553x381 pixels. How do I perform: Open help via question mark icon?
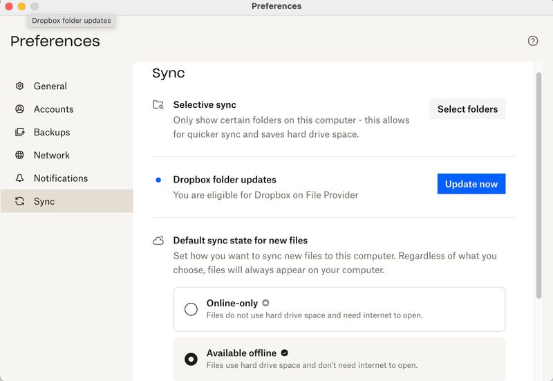533,41
